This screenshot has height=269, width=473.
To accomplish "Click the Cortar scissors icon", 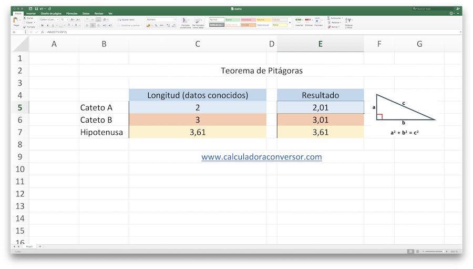I will click(x=25, y=18).
